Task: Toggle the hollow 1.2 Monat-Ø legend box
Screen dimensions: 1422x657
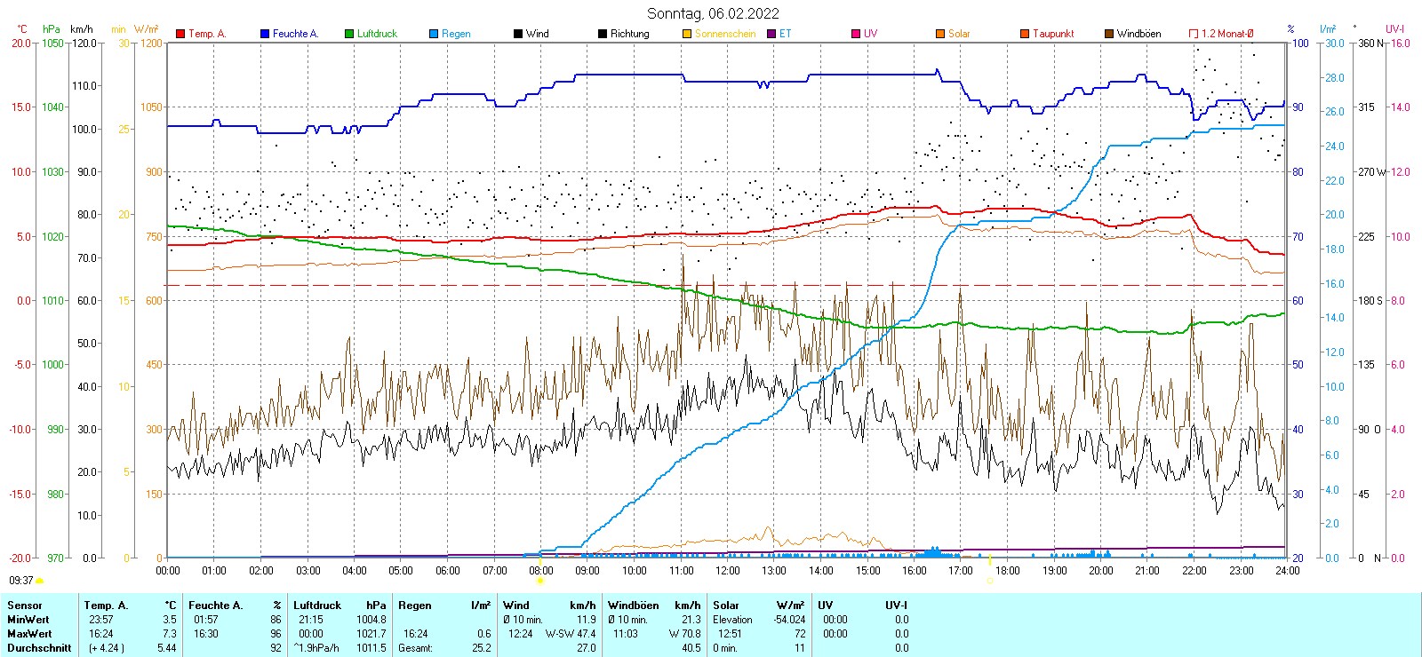Action: (1194, 34)
